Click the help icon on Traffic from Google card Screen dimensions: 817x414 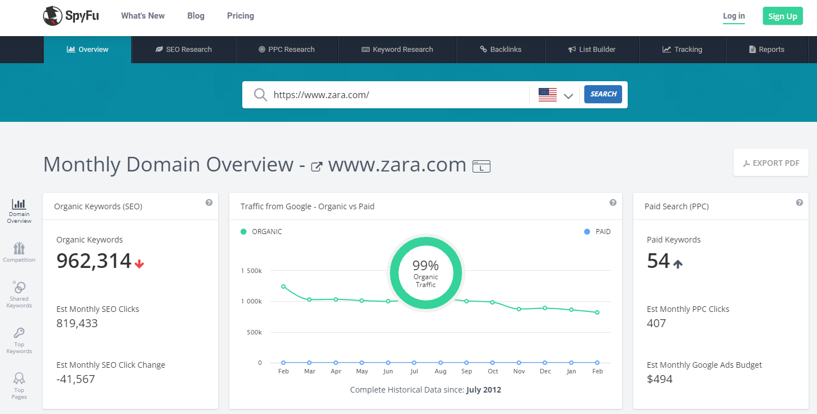[x=613, y=202]
